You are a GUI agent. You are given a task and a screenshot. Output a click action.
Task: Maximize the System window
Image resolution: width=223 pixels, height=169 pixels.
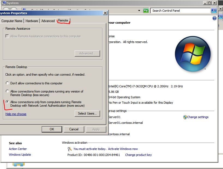pos(209,3)
